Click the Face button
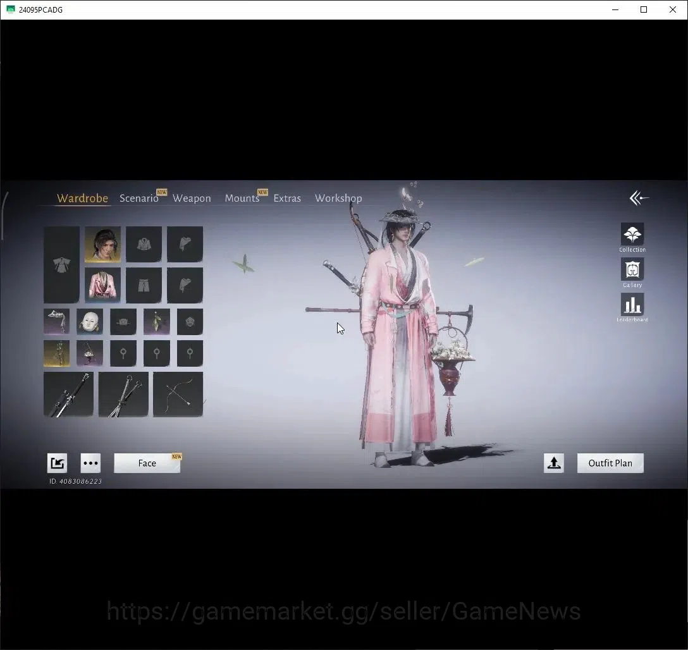The height and width of the screenshot is (650, 688). (x=147, y=463)
